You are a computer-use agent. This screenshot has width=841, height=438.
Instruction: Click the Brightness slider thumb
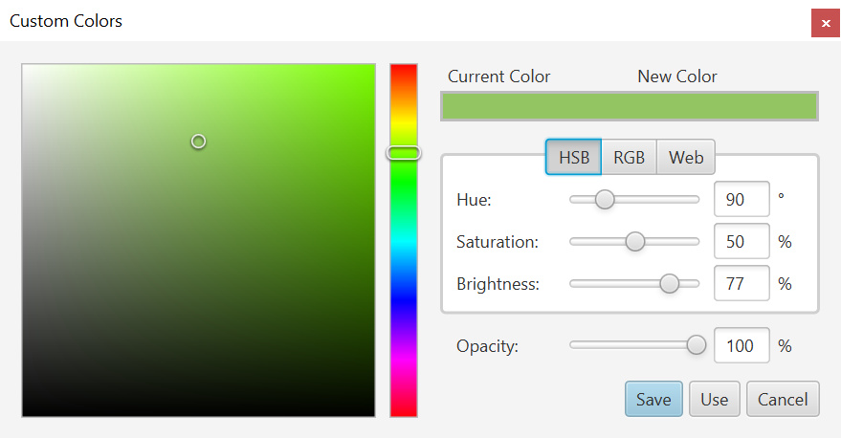tap(670, 283)
